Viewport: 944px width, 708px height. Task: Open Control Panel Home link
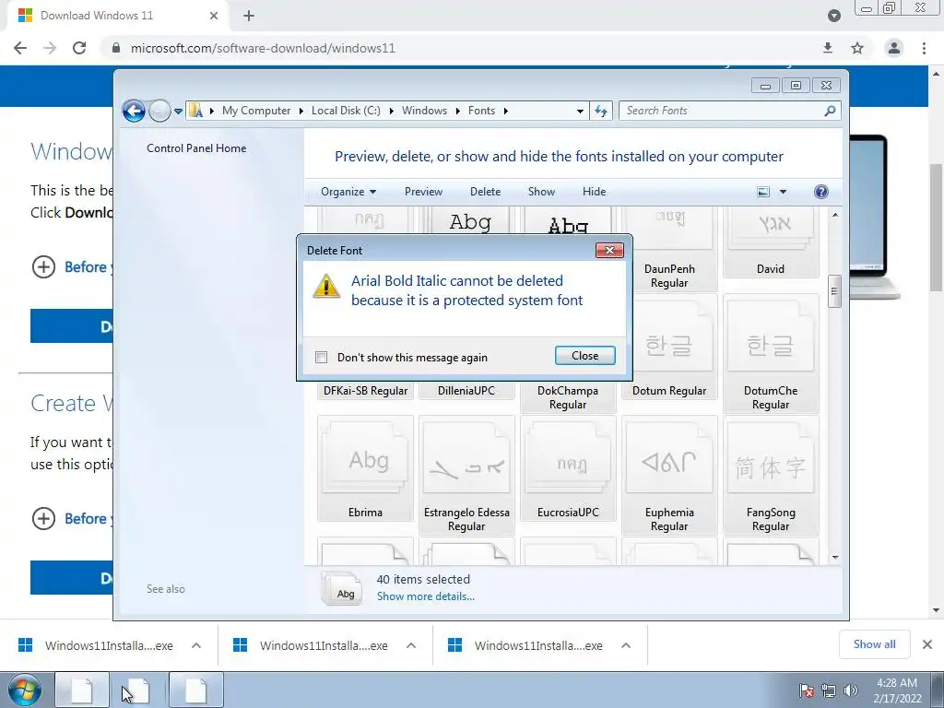(x=196, y=148)
